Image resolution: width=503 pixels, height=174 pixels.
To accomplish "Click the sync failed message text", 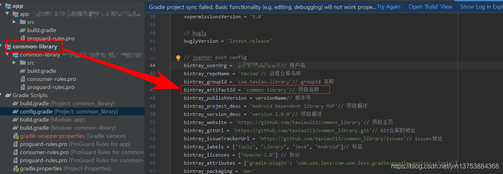I will 262,7.
